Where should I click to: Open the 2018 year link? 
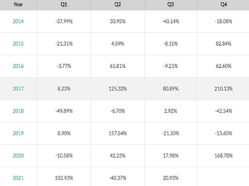(x=18, y=111)
